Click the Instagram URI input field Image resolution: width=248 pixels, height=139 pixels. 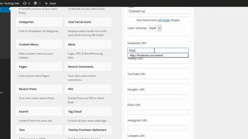click(158, 128)
